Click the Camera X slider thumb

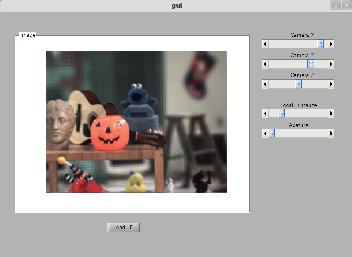click(320, 44)
